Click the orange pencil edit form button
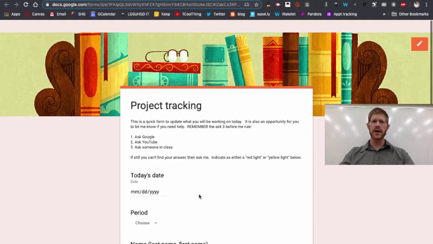The width and height of the screenshot is (433, 244). [x=419, y=44]
